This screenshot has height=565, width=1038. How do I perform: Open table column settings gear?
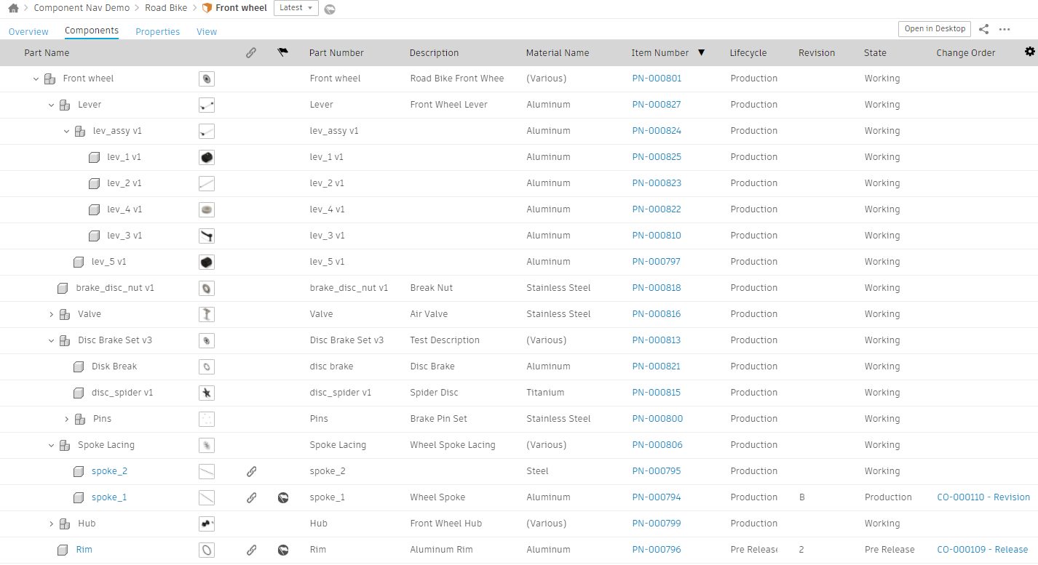(1029, 52)
